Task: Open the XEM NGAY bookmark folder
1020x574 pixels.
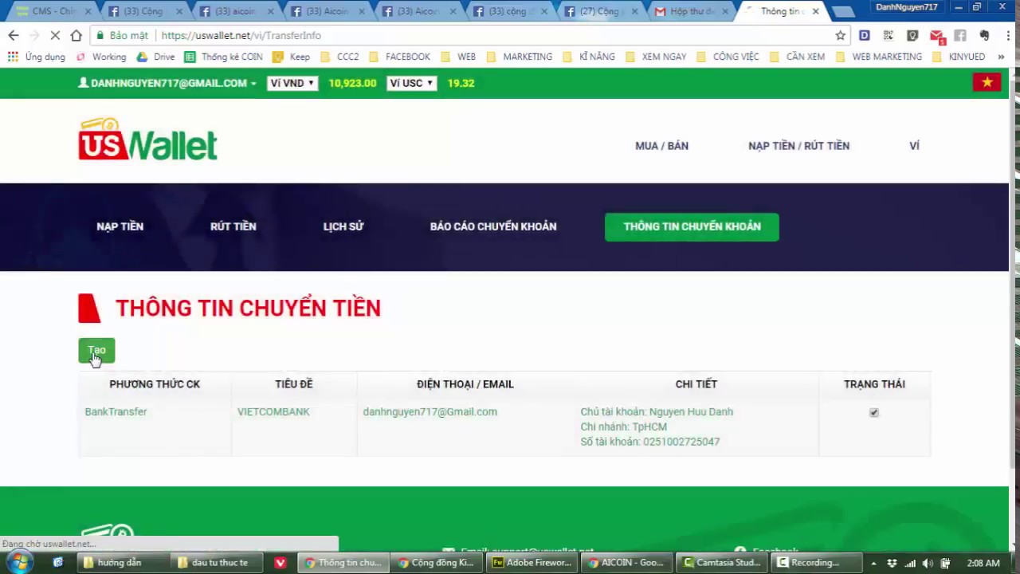Action: tap(656, 57)
